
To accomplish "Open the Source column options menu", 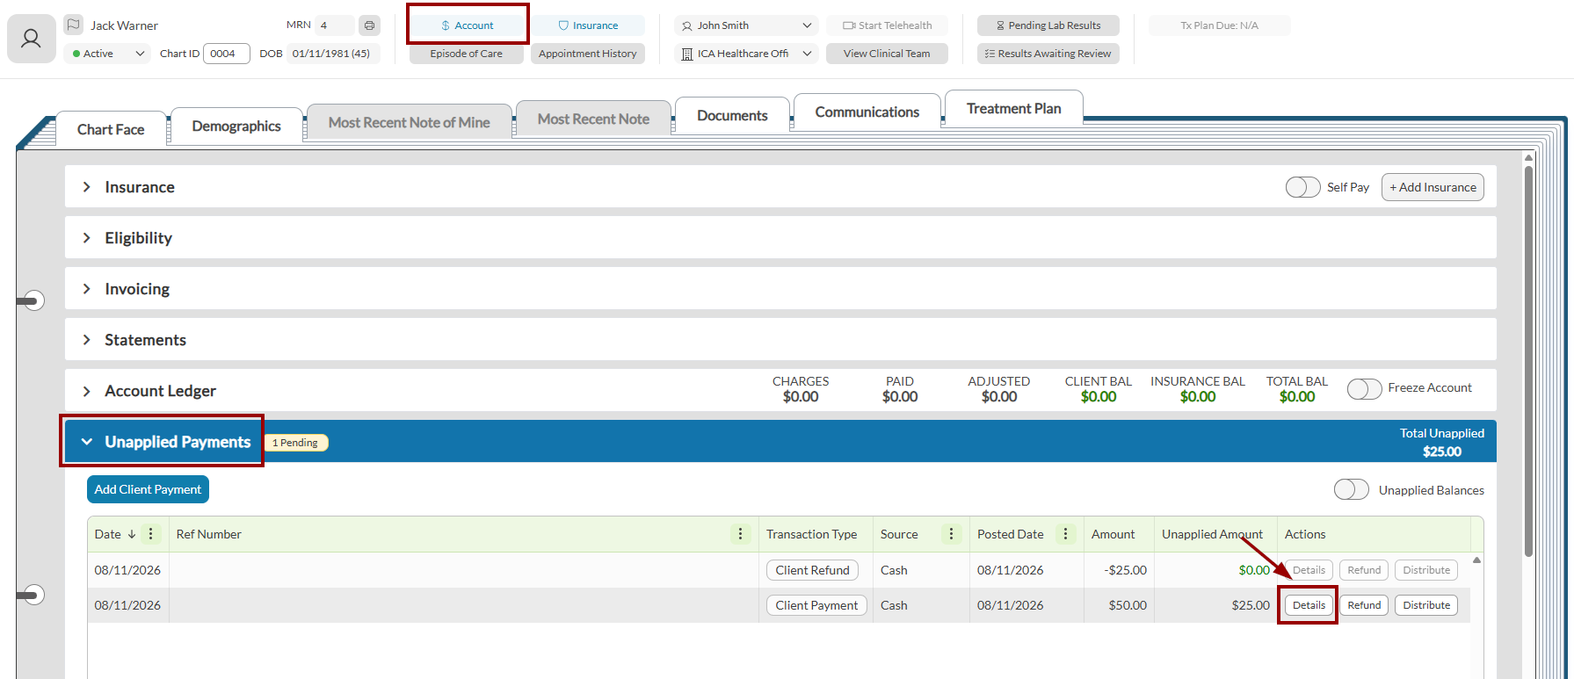I will pyautogui.click(x=951, y=534).
